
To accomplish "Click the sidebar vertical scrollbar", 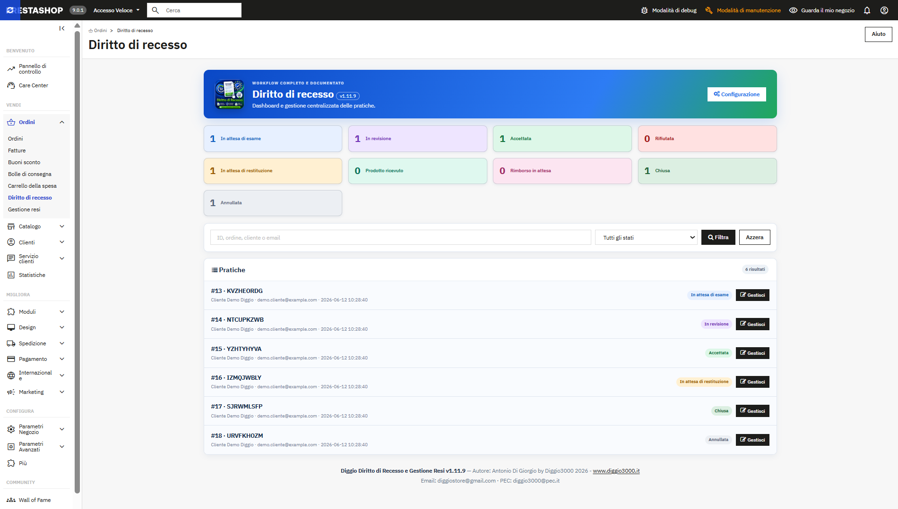I will [78, 262].
